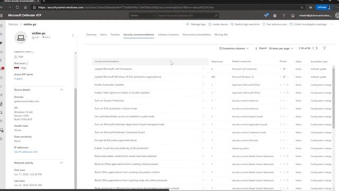Switch to the Missing KBs tab

tap(221, 34)
